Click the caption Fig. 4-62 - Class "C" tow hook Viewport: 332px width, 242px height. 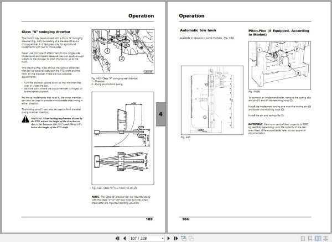tap(115, 188)
